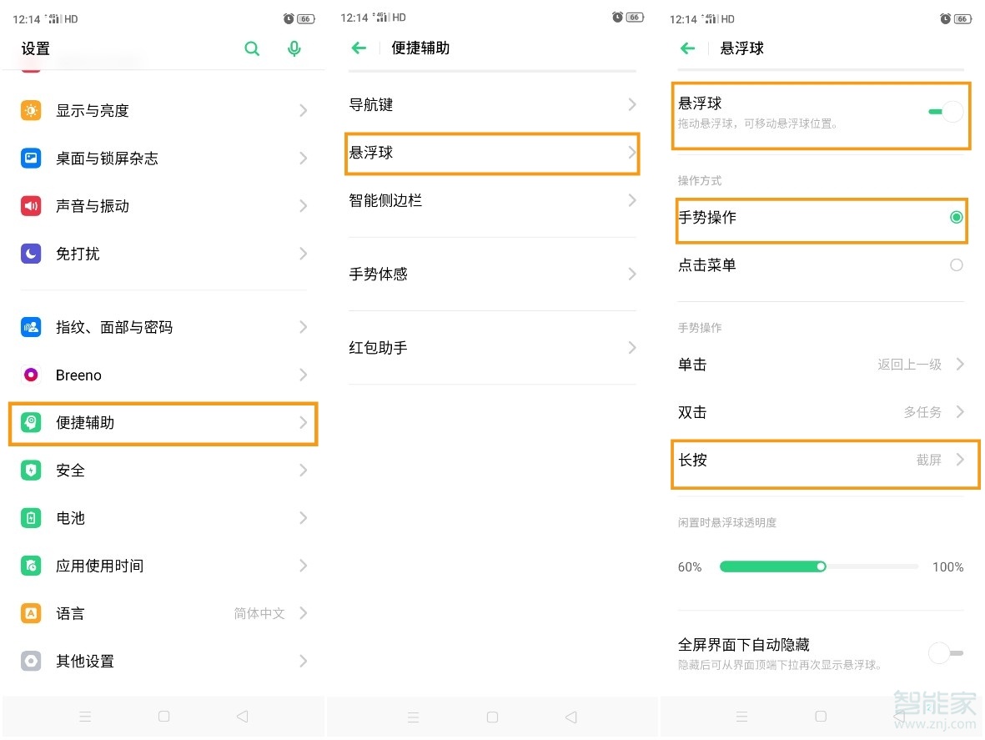Tap the Breeno assistant icon
This screenshot has height=740, width=985.
coord(31,375)
